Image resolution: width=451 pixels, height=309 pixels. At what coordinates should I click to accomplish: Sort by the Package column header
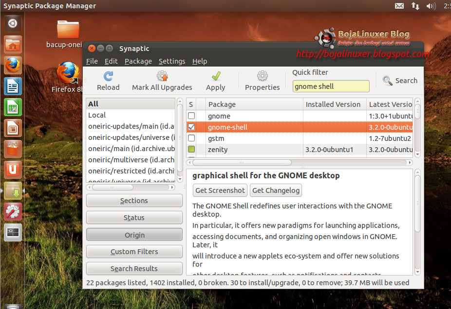254,104
